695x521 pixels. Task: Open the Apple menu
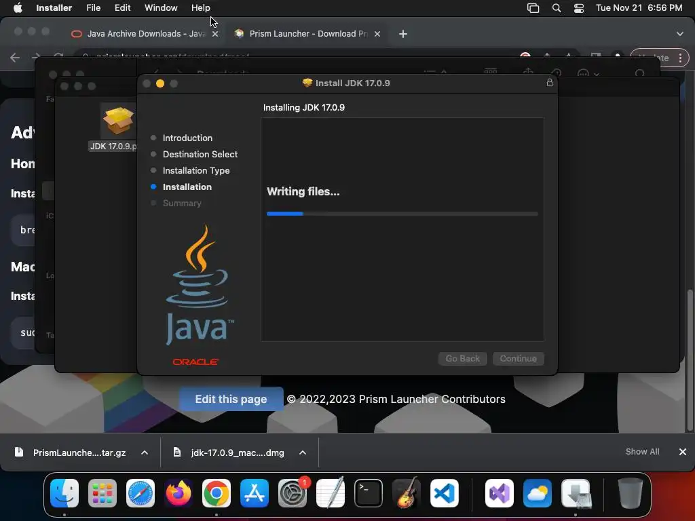18,8
